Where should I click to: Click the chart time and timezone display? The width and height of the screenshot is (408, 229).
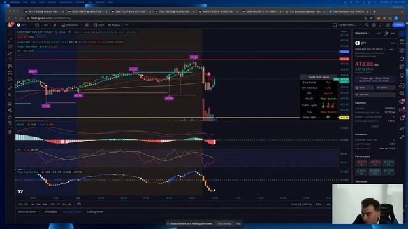coord(301,205)
